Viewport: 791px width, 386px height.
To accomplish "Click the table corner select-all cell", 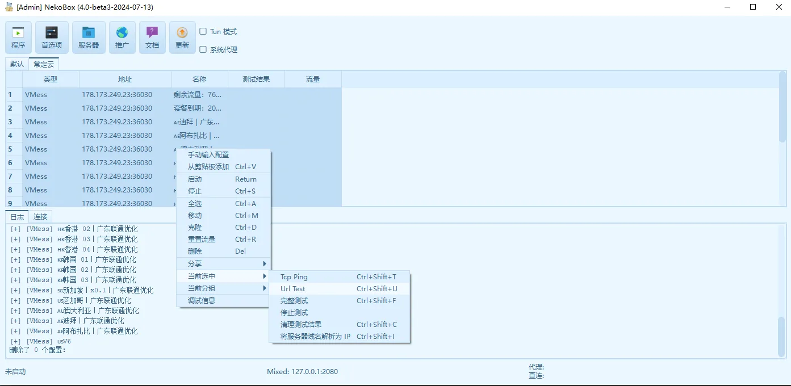I will [14, 79].
